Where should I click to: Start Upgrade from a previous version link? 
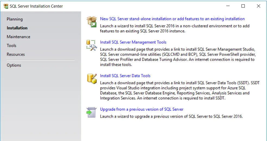click(142, 109)
